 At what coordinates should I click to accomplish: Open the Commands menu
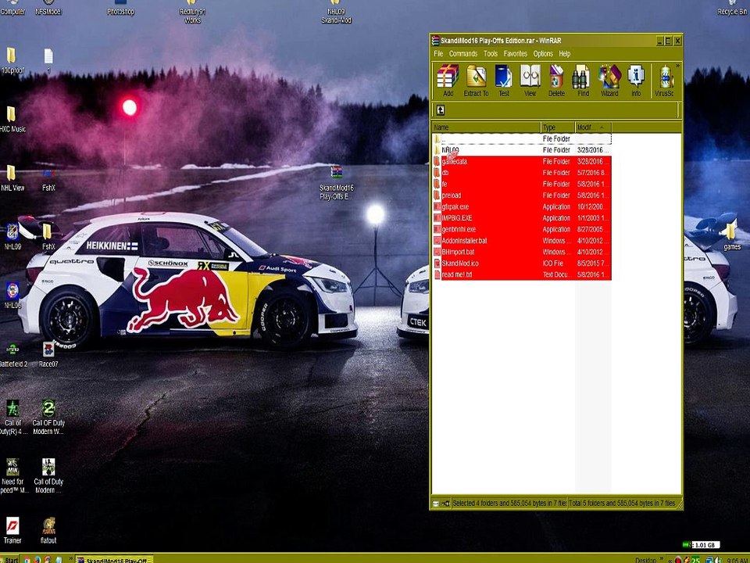[463, 54]
